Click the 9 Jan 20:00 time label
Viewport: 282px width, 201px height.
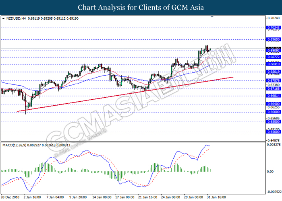pos(78,197)
